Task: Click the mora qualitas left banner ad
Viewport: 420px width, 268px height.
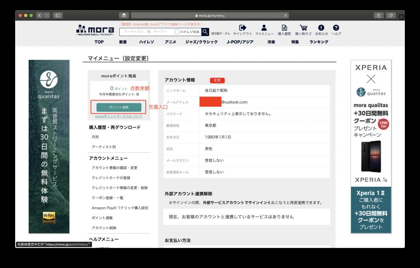Action: tap(49, 147)
